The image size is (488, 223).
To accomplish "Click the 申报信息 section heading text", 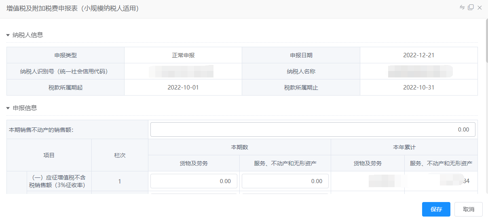I will (25, 108).
